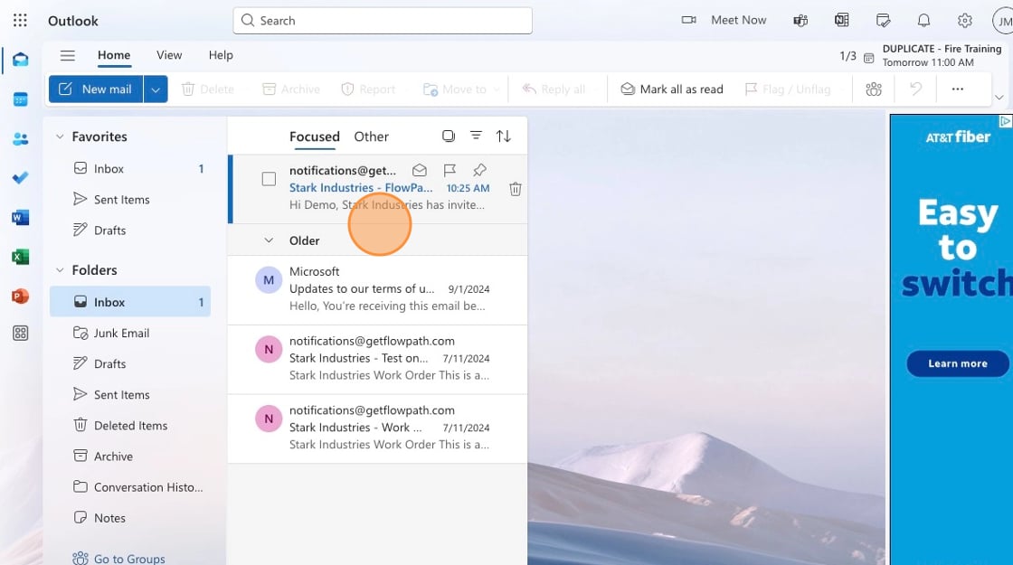
Task: Collapse Favorites section
Action: coord(60,137)
